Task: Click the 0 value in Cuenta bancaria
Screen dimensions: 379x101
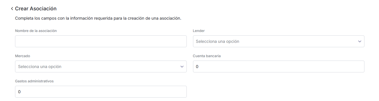Action: coord(197,67)
